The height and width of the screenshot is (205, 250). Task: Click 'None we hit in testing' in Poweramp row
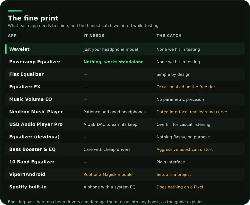pos(178,62)
